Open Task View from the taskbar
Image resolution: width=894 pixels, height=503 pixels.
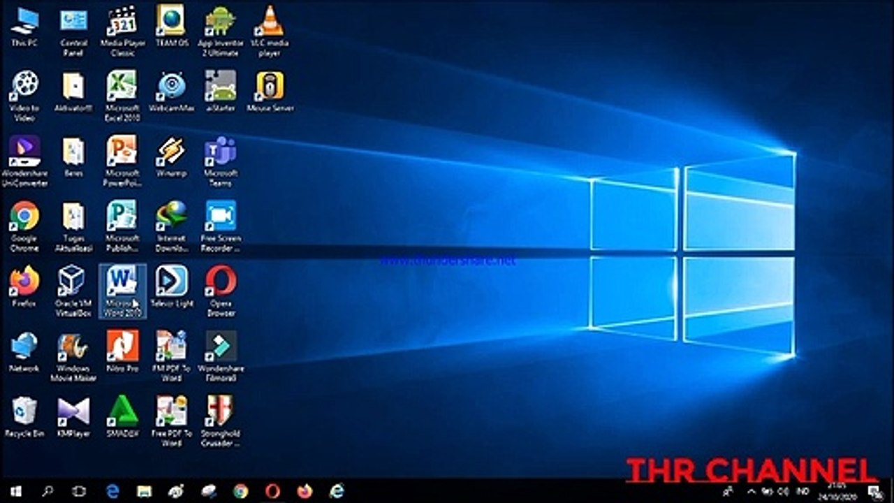pos(79,491)
